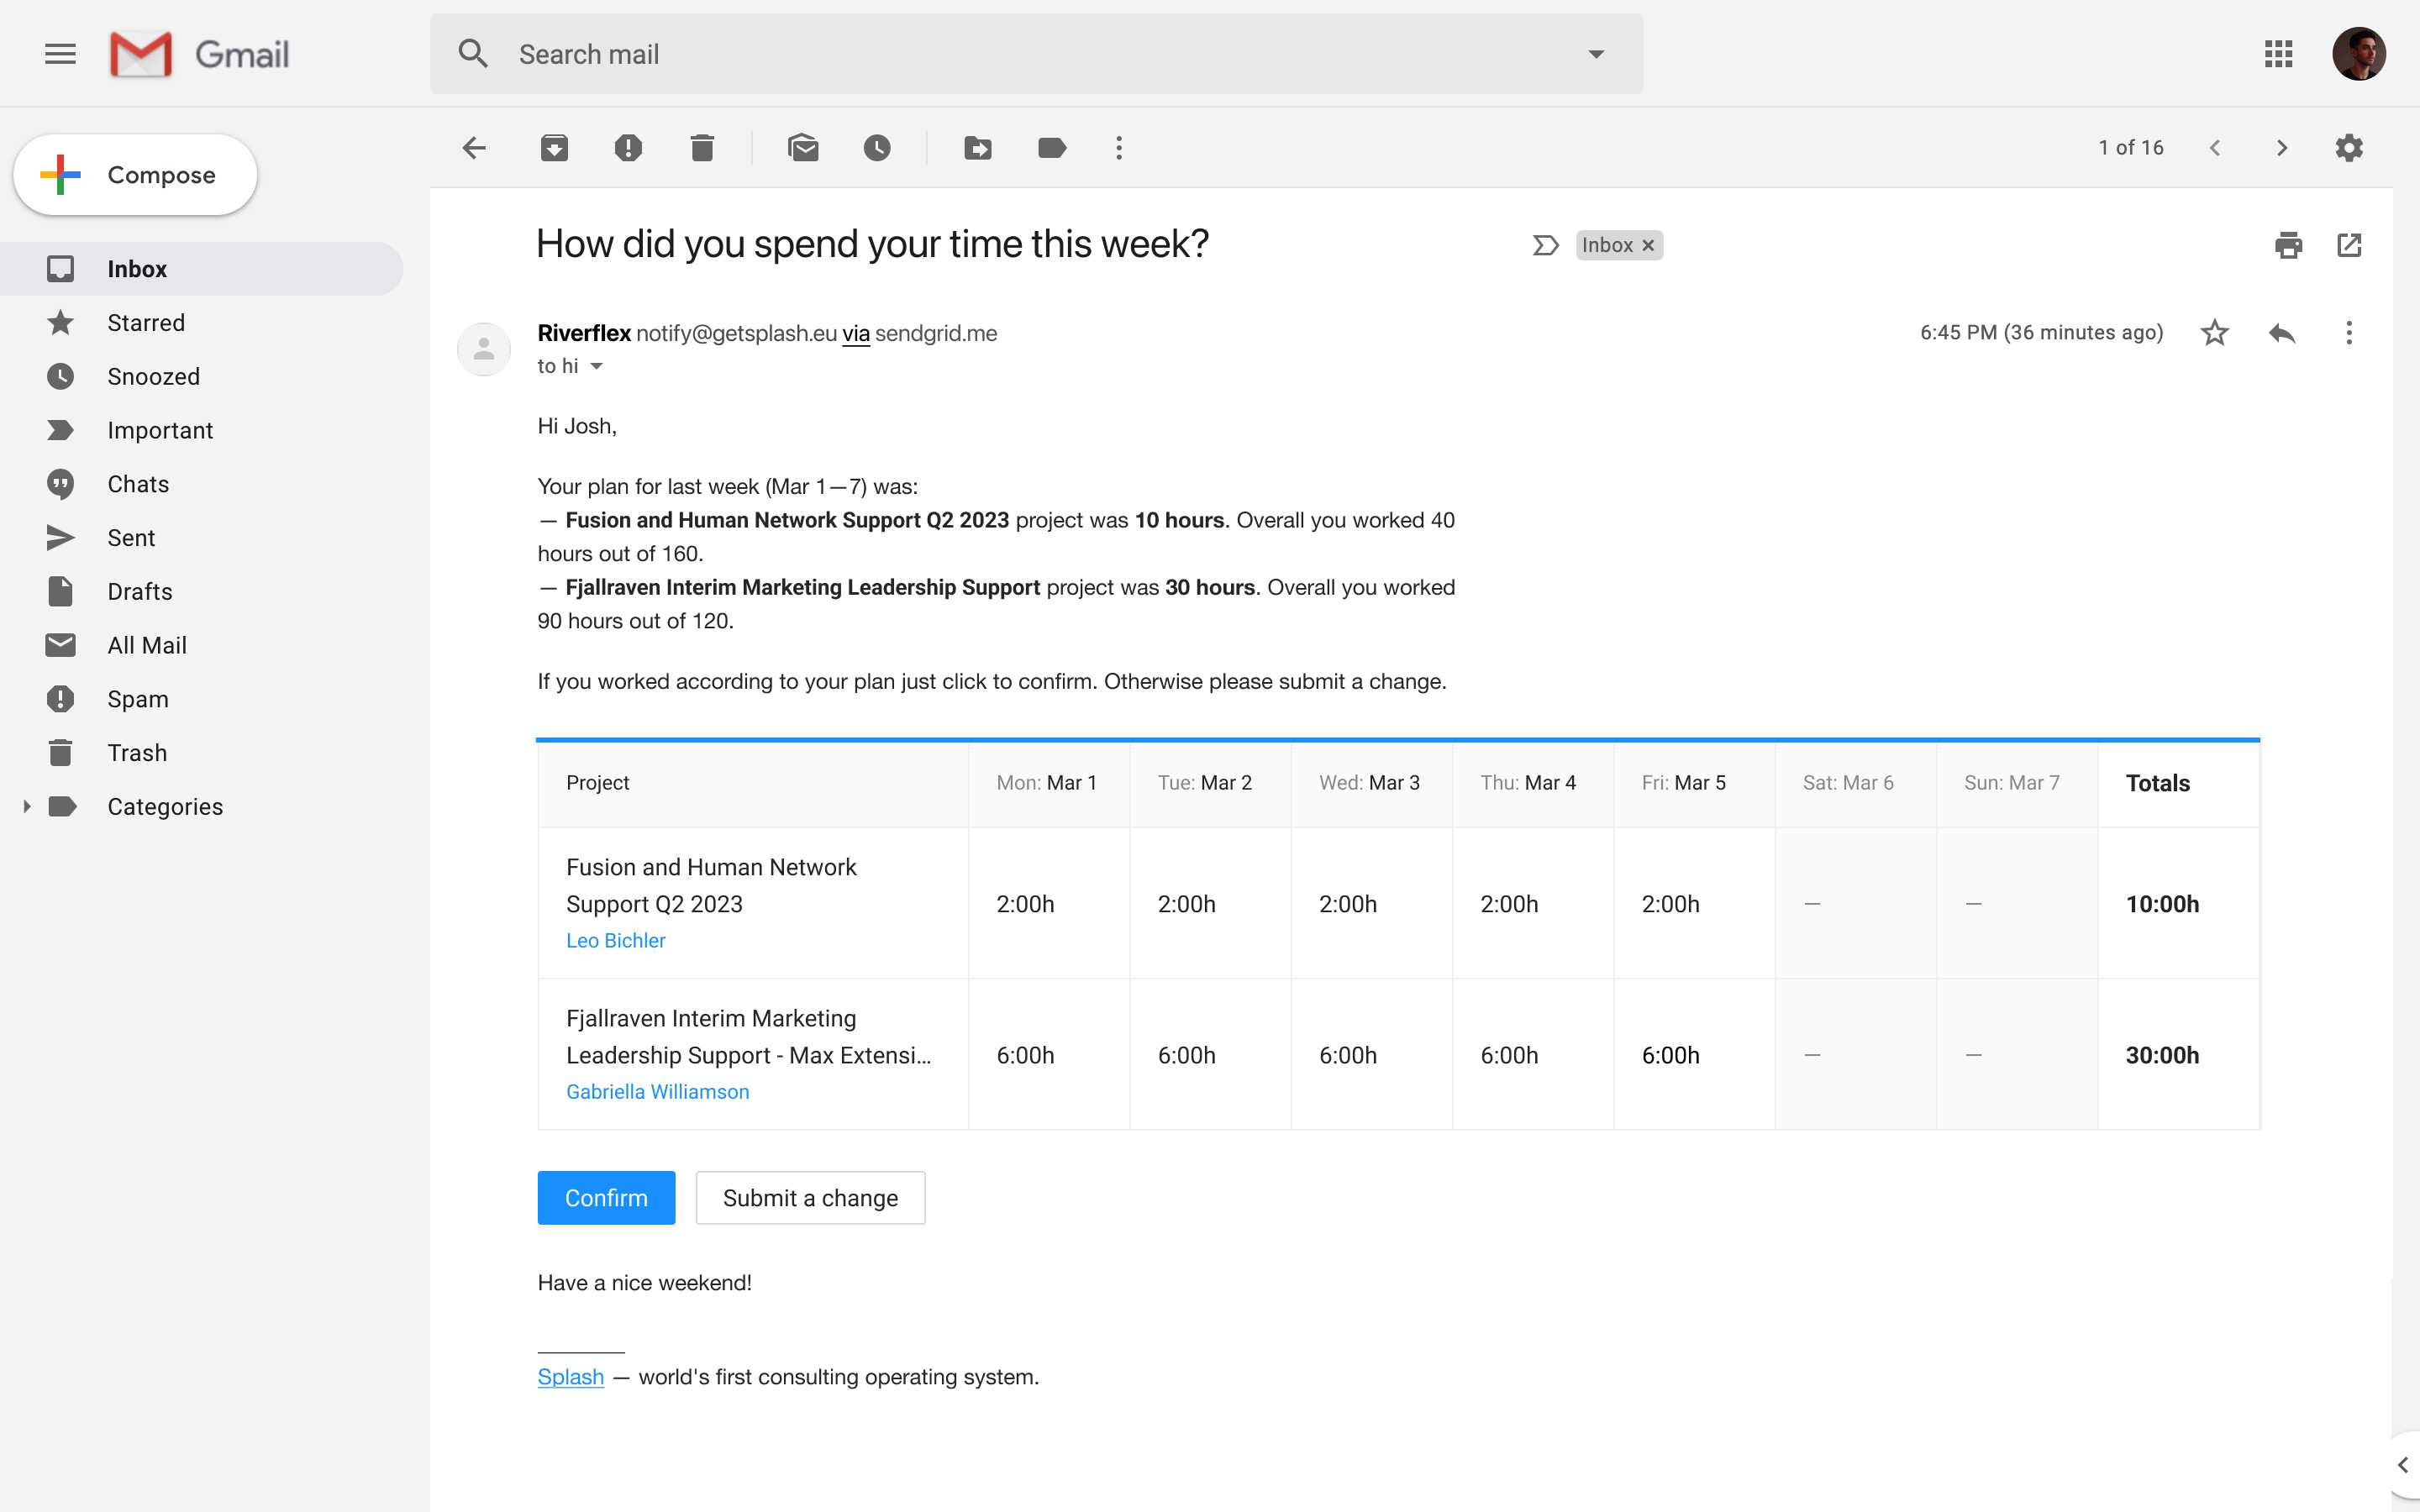
Task: Go to the Drafts folder
Action: click(x=140, y=591)
